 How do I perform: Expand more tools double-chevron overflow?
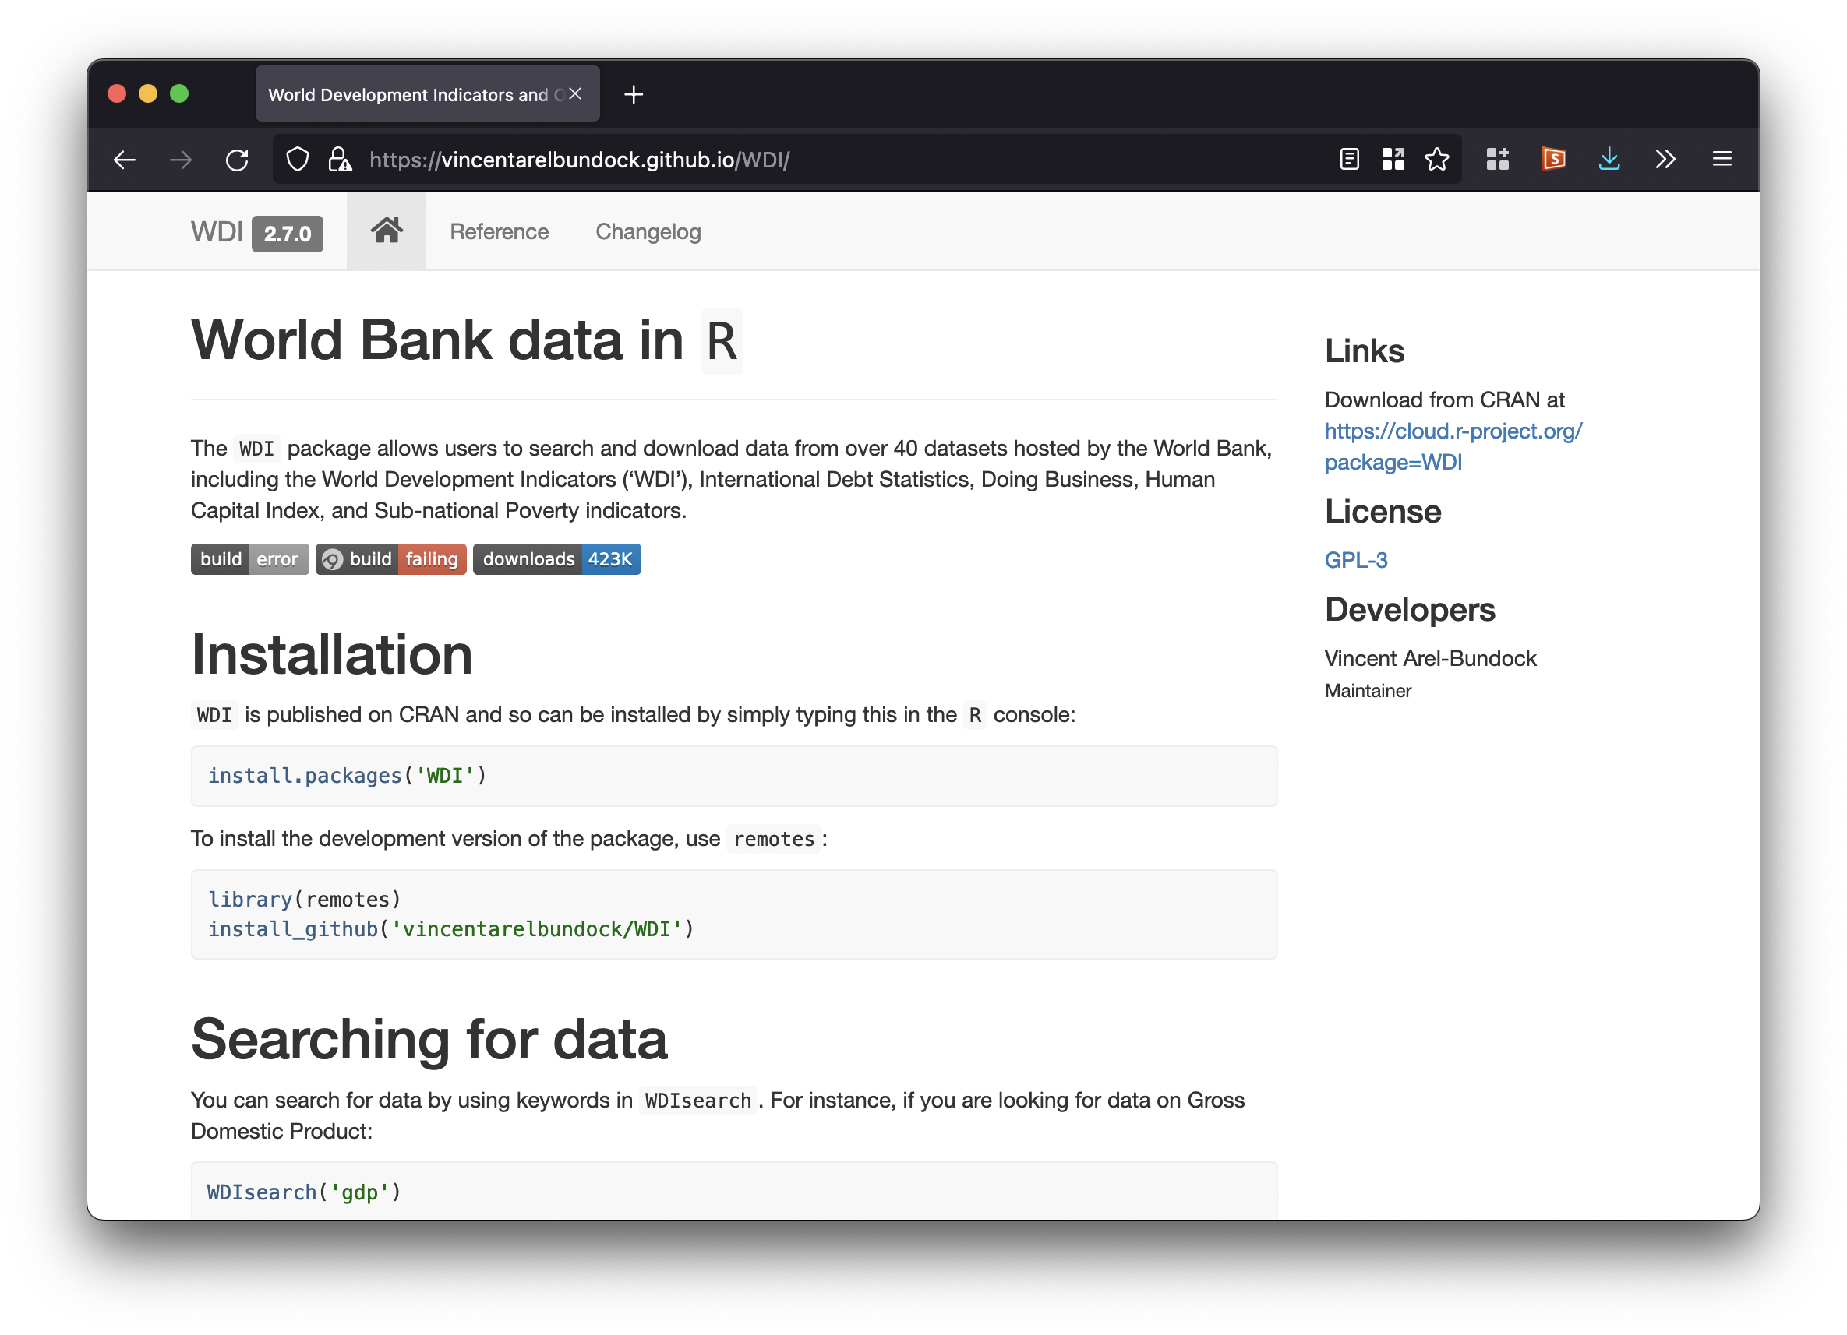[1665, 160]
